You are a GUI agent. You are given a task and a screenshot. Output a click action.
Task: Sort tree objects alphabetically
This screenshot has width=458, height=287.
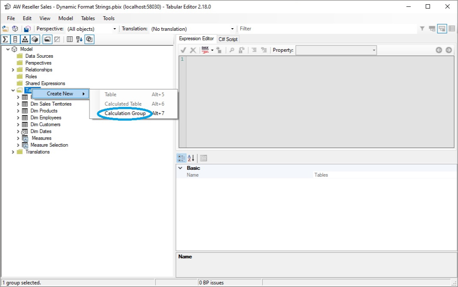click(79, 39)
